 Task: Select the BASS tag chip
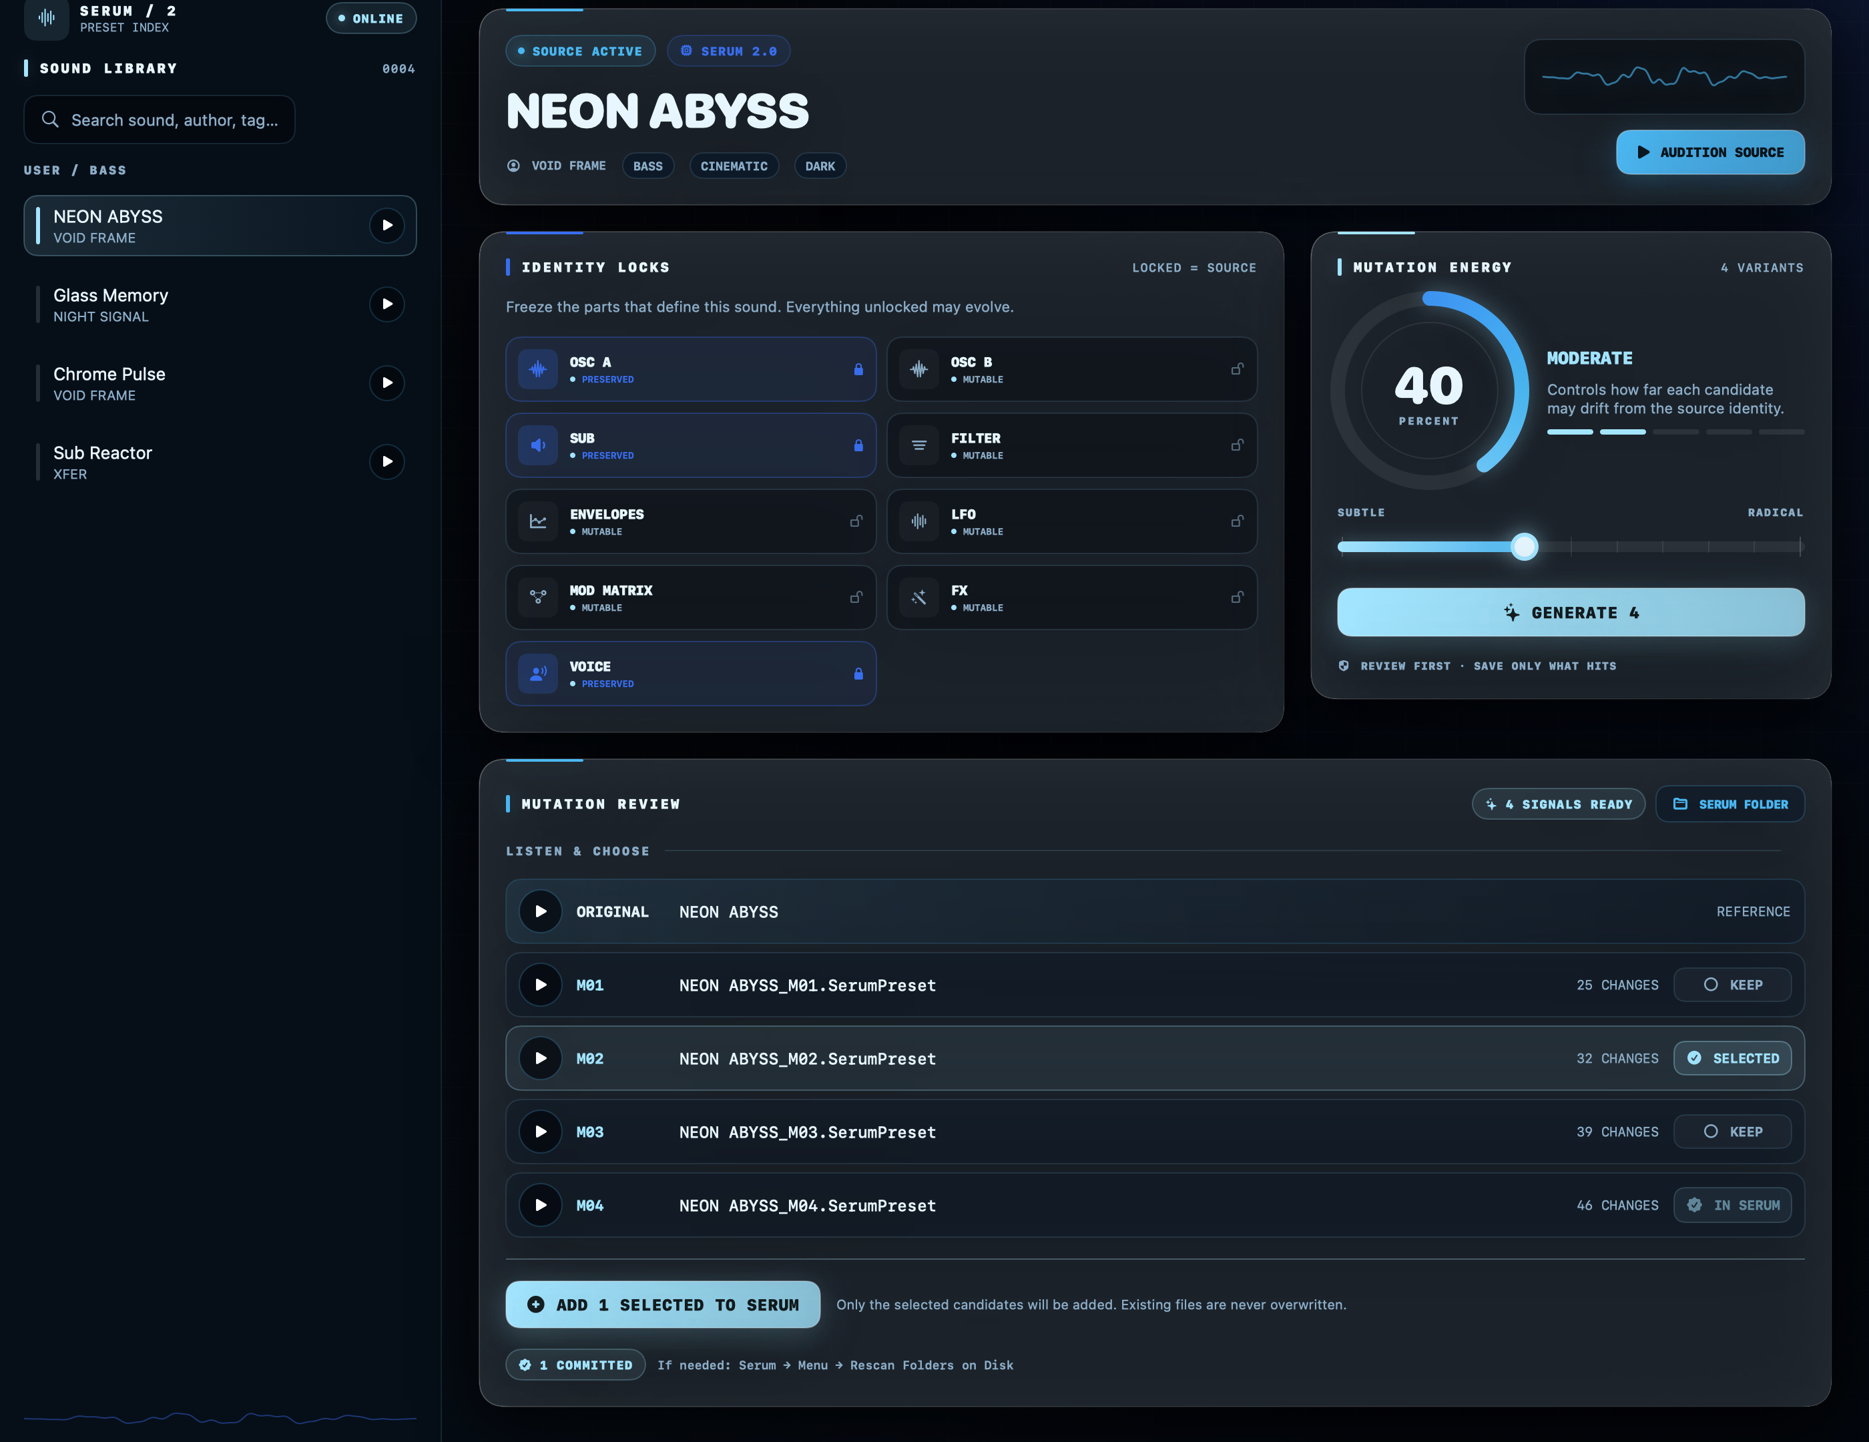(648, 166)
